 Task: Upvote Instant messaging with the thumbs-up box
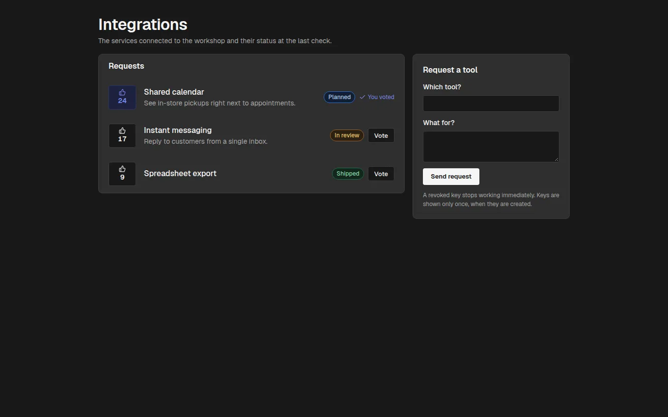[x=122, y=135]
